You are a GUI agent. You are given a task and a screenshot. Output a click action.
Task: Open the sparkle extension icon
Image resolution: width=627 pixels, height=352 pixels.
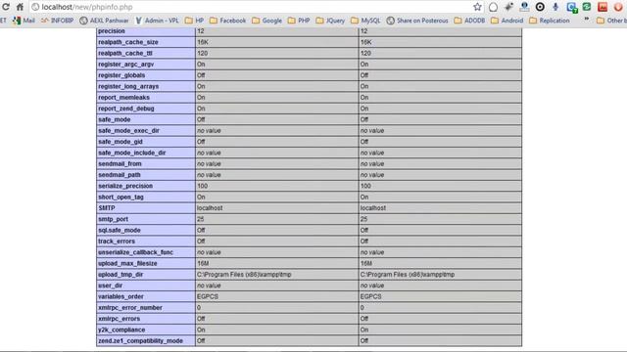point(508,7)
